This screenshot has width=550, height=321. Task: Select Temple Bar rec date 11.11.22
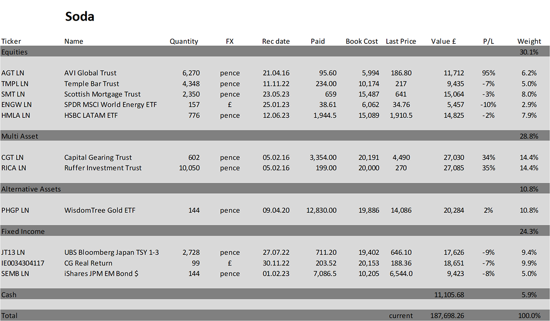tap(276, 83)
